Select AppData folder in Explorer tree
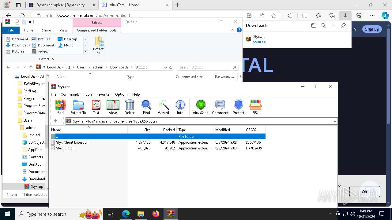The height and width of the screenshot is (220, 392). [x=35, y=150]
